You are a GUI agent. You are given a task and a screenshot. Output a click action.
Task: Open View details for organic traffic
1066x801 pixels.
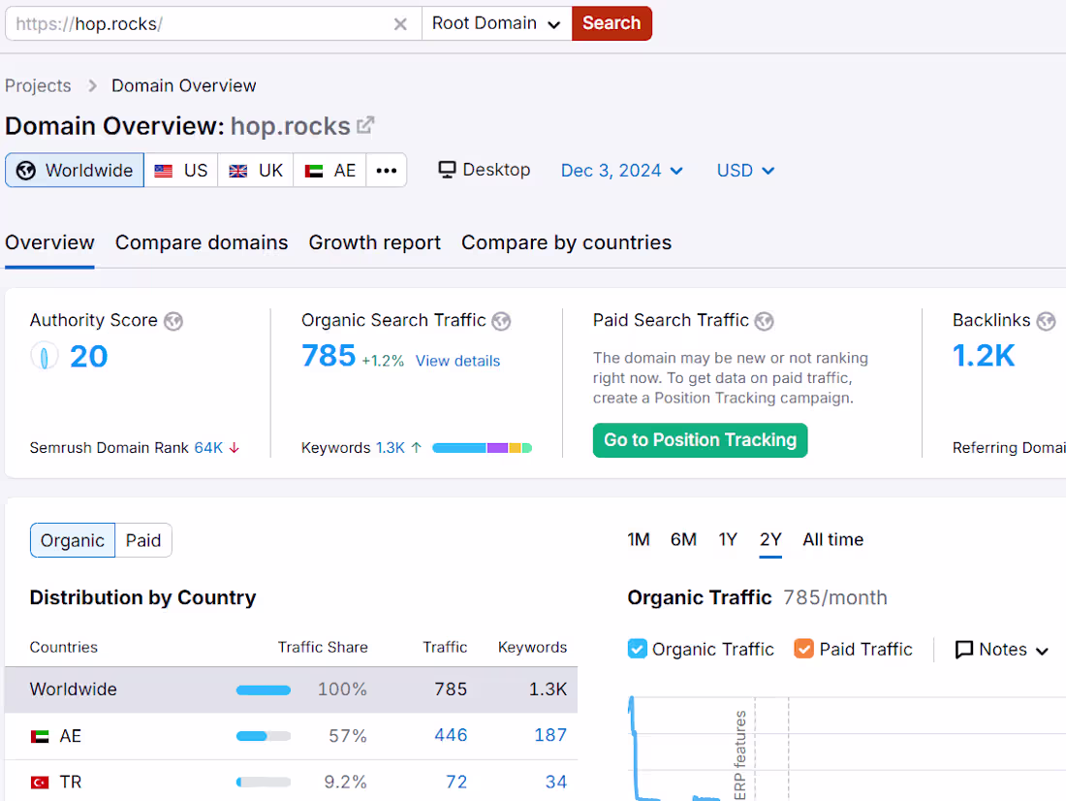coord(456,360)
